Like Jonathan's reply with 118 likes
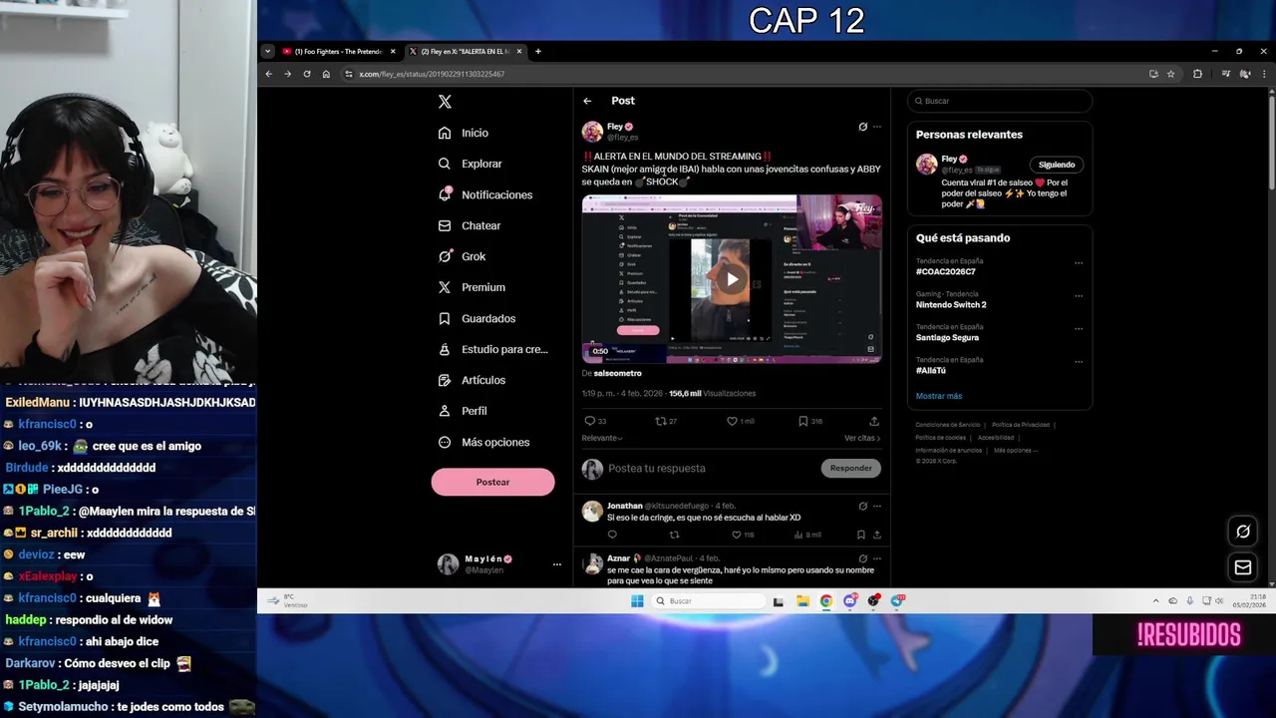 [x=737, y=535]
